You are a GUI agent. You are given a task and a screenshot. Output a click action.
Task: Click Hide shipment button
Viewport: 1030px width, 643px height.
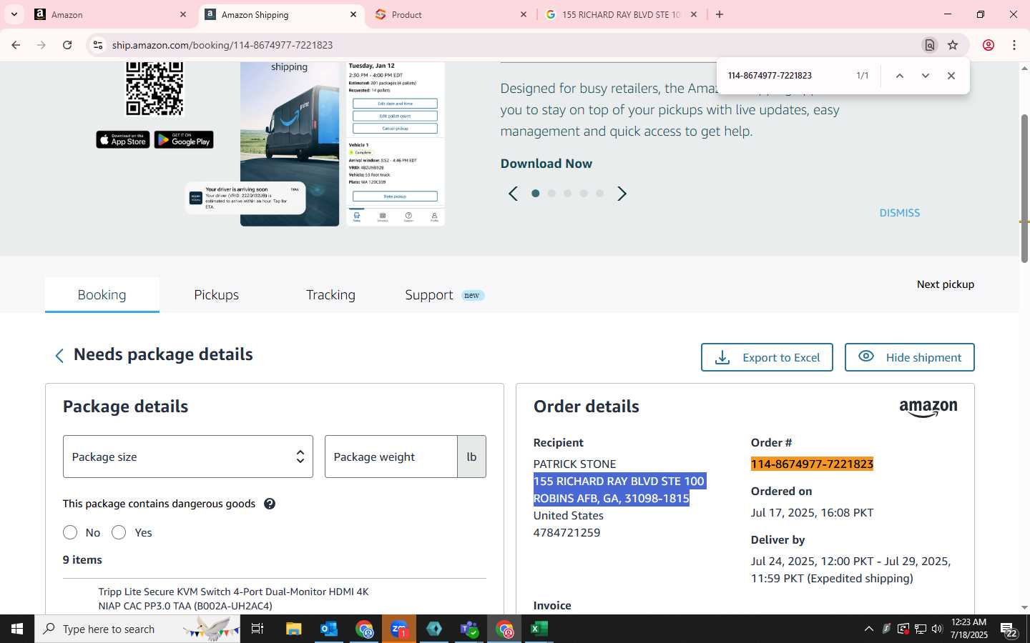tap(910, 357)
